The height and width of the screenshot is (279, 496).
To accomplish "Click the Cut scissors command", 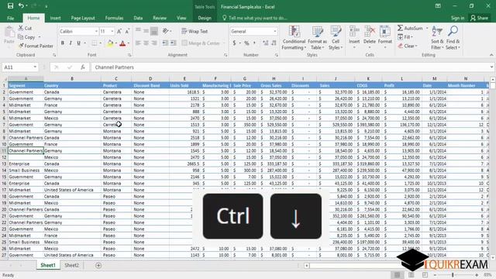I will [25, 28].
